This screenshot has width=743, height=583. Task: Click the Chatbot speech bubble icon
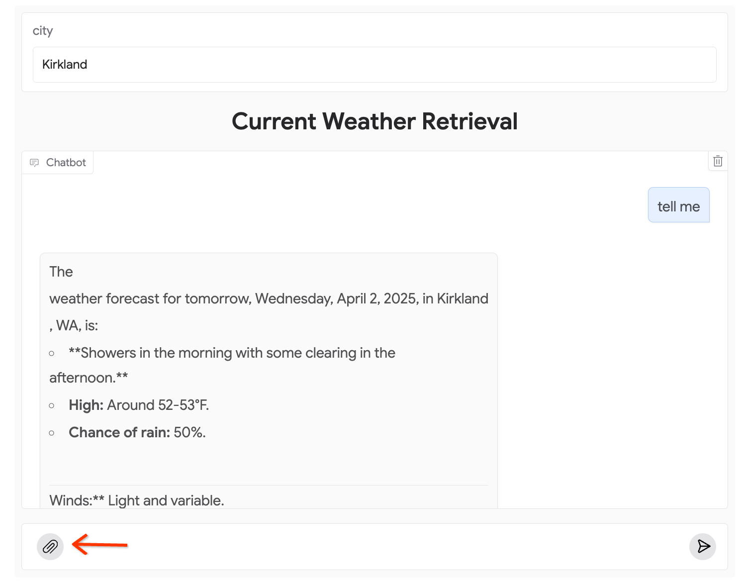pyautogui.click(x=34, y=163)
